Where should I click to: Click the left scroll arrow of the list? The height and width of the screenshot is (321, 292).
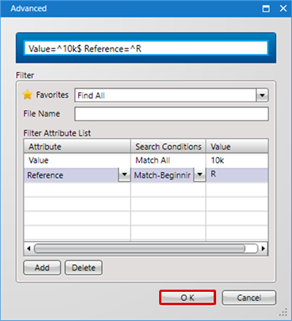pyautogui.click(x=28, y=249)
